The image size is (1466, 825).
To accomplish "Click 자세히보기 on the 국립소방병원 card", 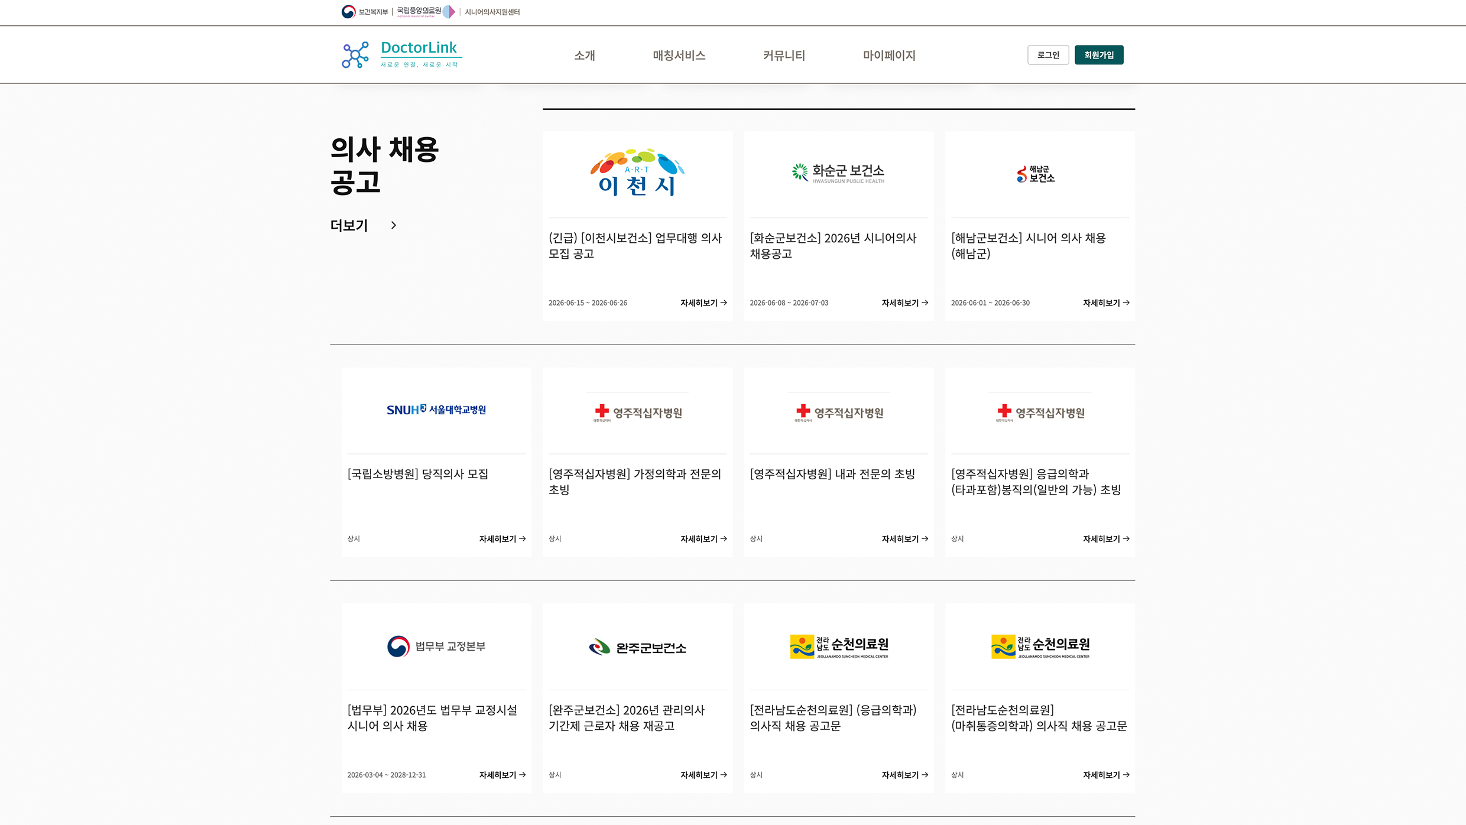I will [502, 539].
